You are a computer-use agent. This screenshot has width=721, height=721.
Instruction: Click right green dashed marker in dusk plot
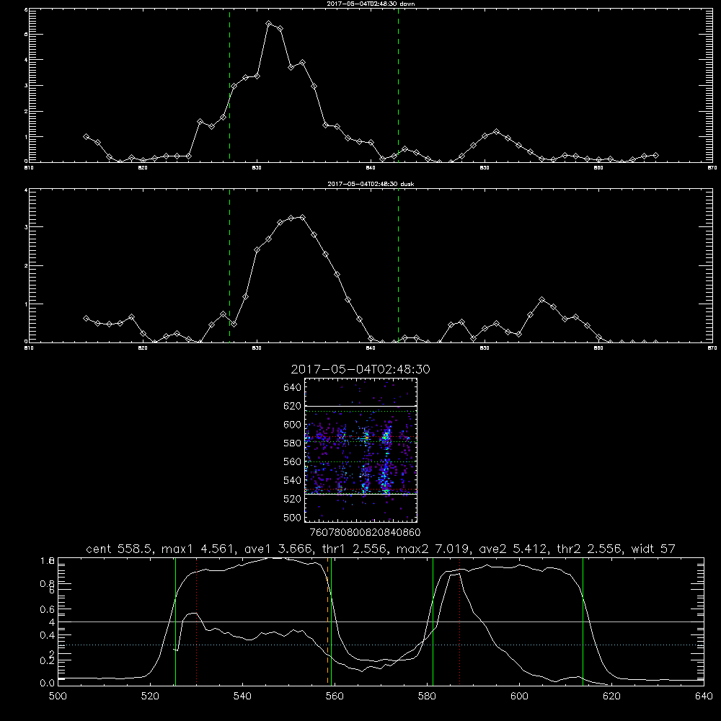click(398, 265)
